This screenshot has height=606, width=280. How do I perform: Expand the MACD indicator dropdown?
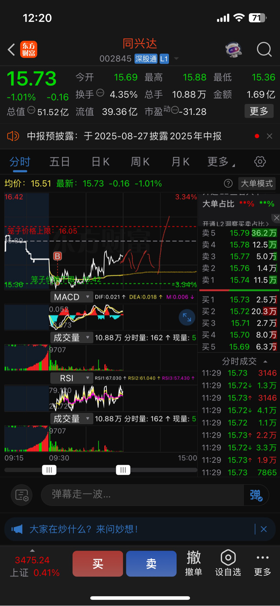point(71,297)
